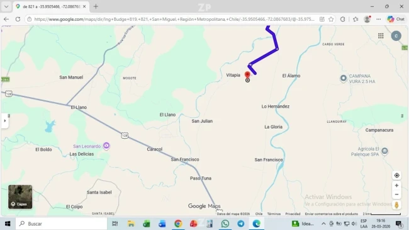The height and width of the screenshot is (230, 409).
Task: Click the Paso Tuna place label
Action: 201,178
